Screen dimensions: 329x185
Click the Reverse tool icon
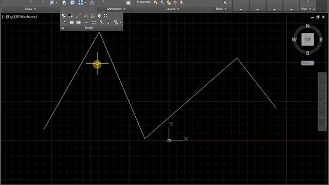pyautogui.click(x=94, y=22)
